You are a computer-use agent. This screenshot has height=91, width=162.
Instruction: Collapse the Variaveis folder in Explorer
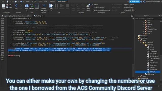tap(143, 45)
